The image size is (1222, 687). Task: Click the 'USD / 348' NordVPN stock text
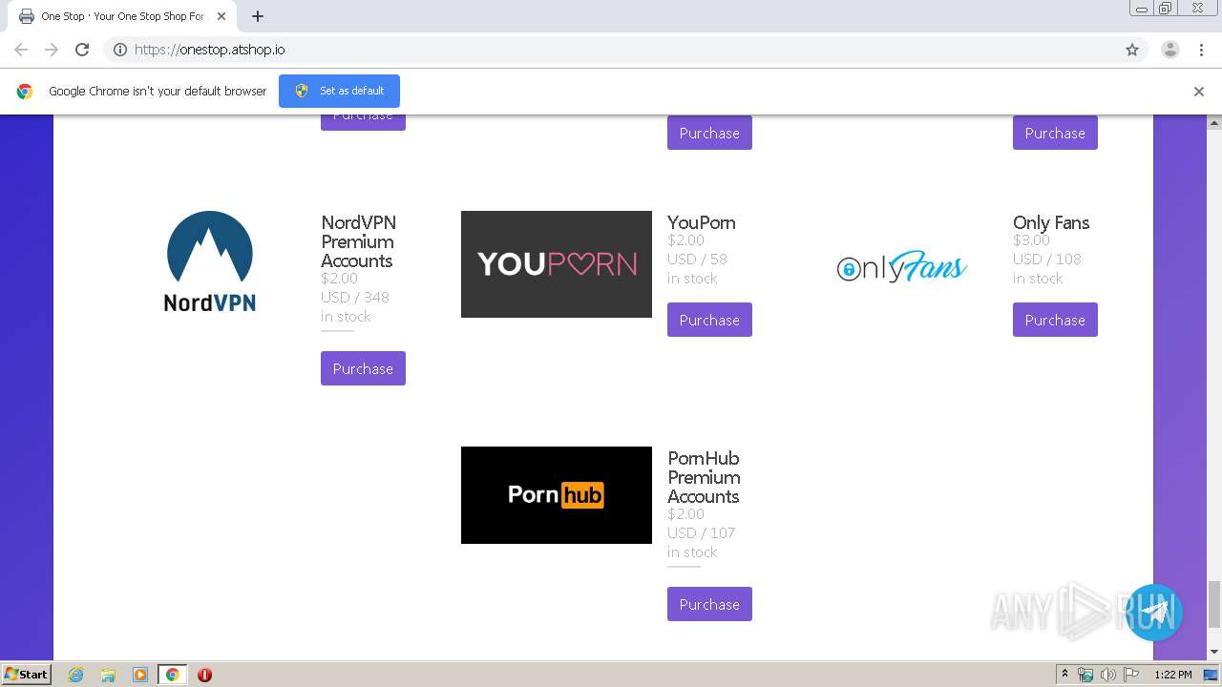tap(355, 297)
